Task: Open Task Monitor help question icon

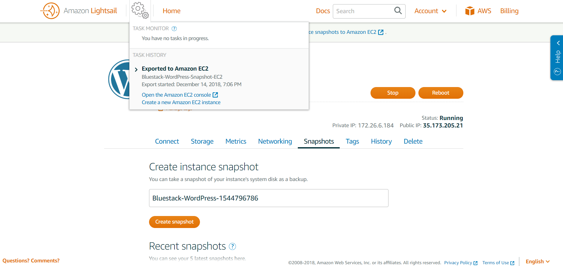Action: [174, 28]
